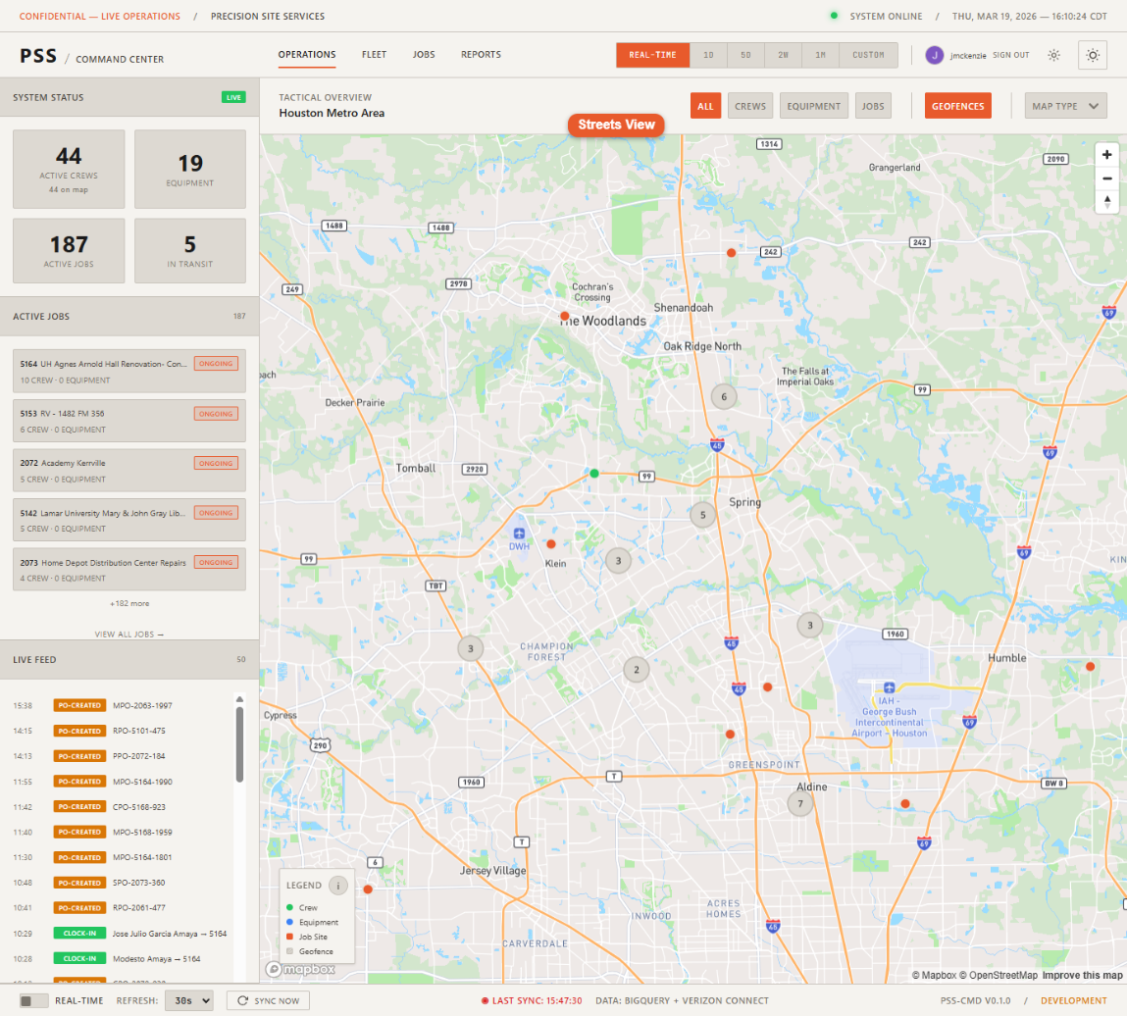Screen dimensions: 1127x1016
Task: Click the jmckenzie profile avatar circle
Action: (x=935, y=55)
